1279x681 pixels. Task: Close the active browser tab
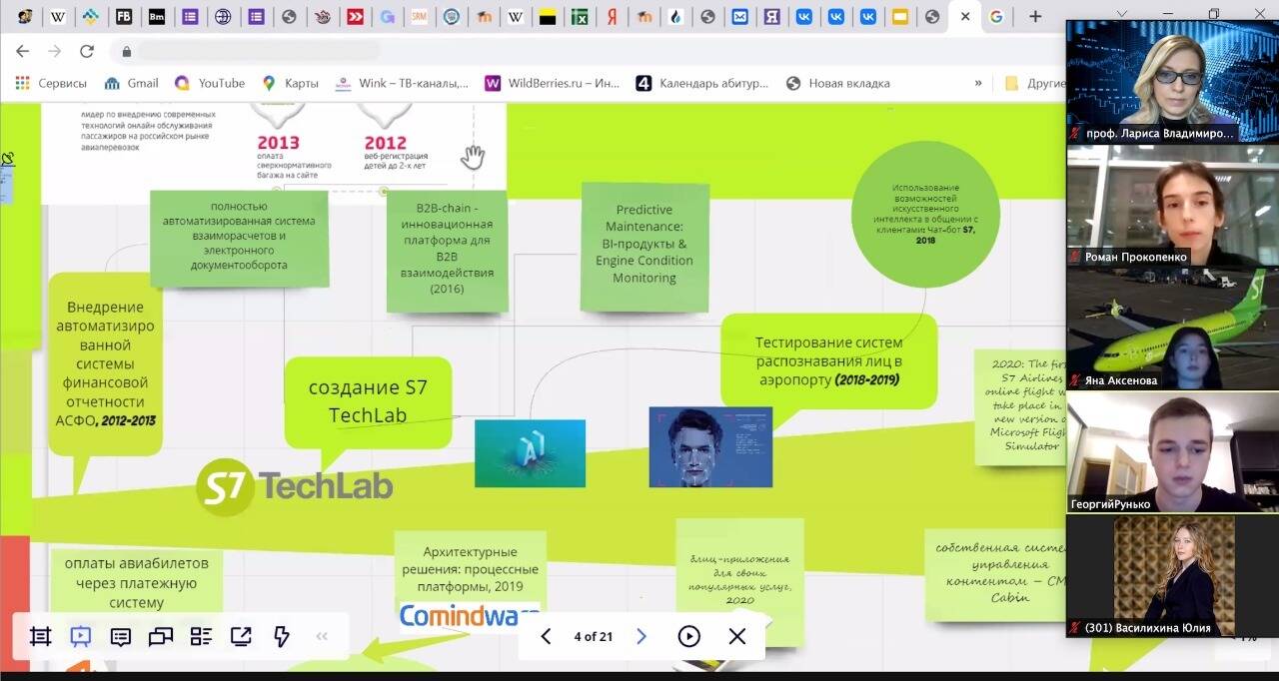[x=964, y=16]
